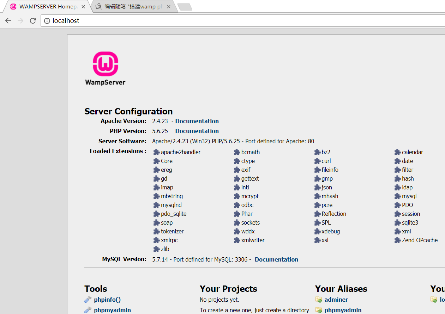Click the puzzle icon beside zlib
This screenshot has height=314, width=445.
[157, 249]
